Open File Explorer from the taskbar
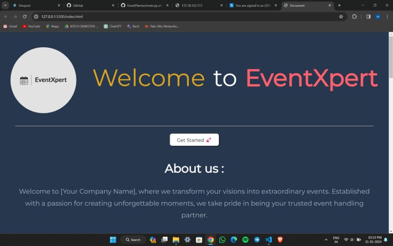This screenshot has width=393, height=246. click(x=176, y=240)
